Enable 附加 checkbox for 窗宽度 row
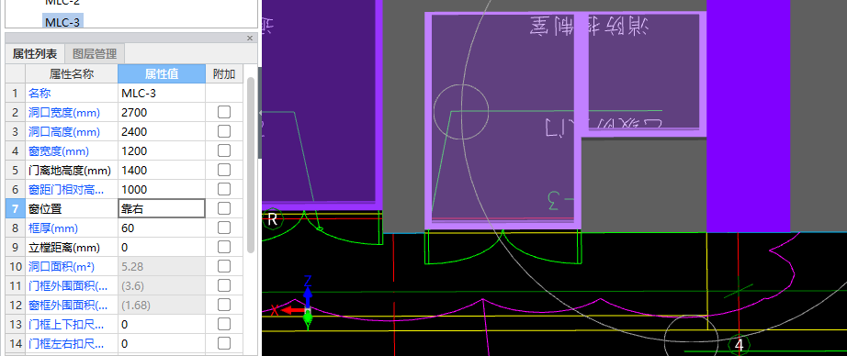This screenshot has height=356, width=847. (x=223, y=151)
